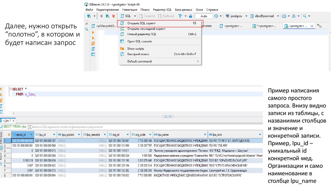Run query with orange execute arrow
Screen dimensions: 335x187
[x=93, y=32]
